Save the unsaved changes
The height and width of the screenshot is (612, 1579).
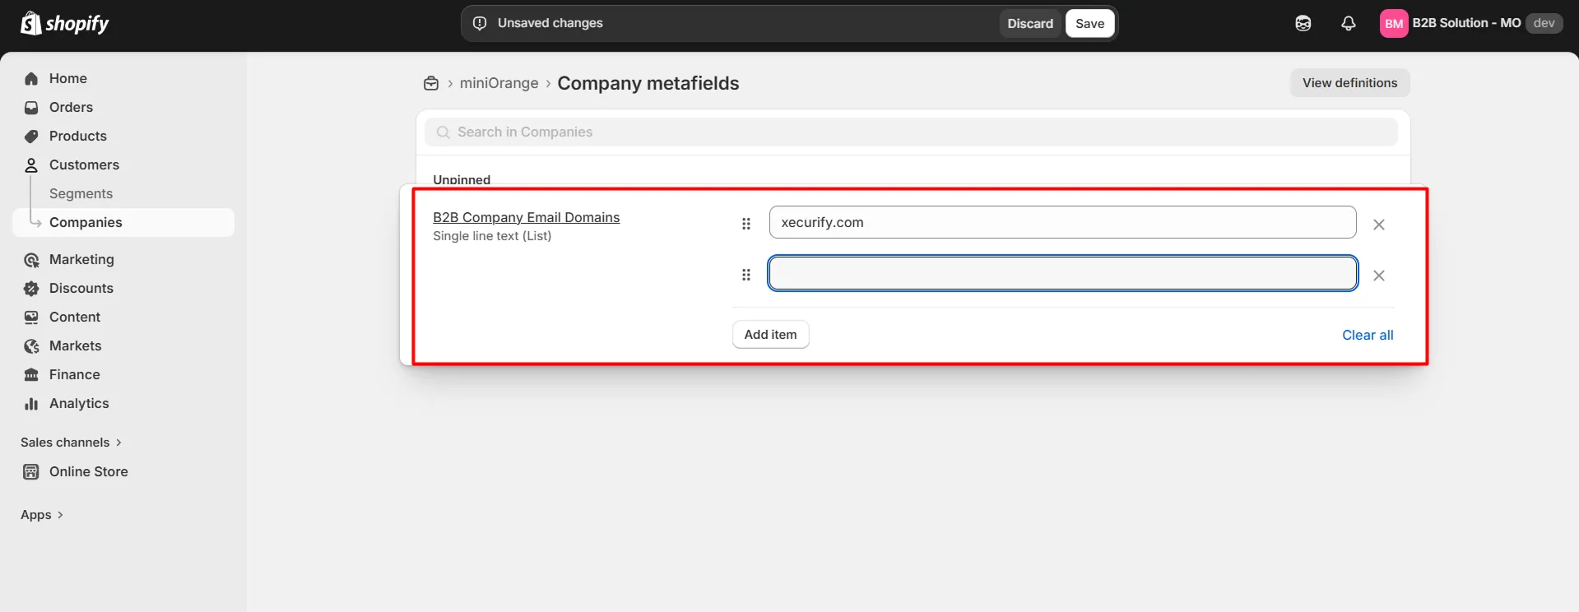(x=1089, y=23)
